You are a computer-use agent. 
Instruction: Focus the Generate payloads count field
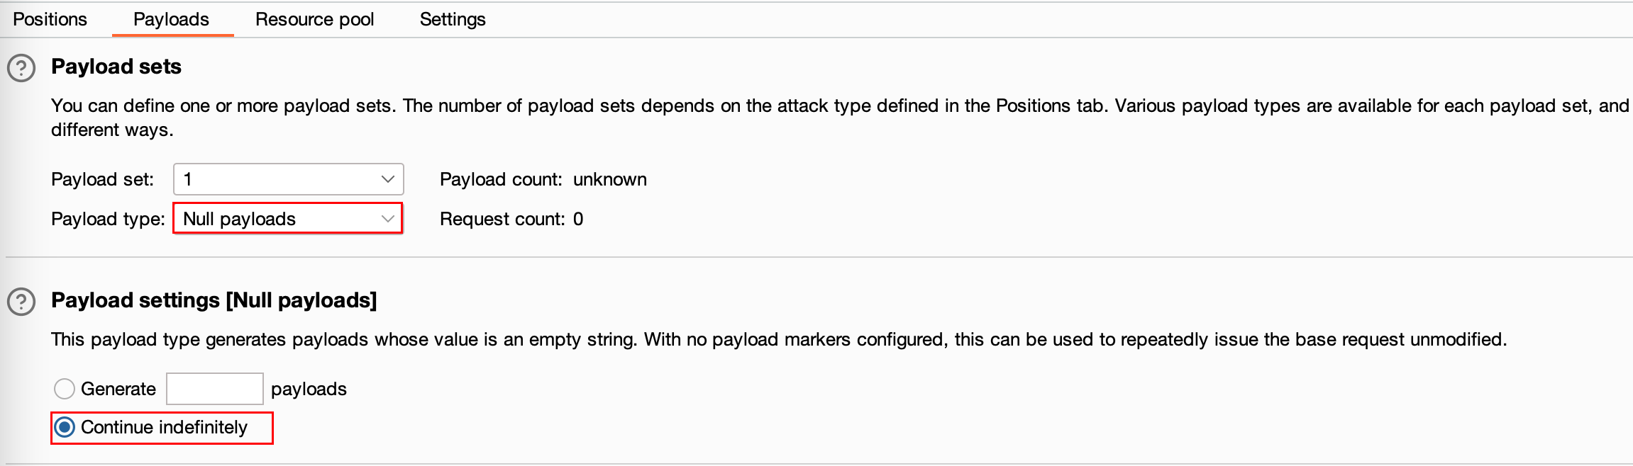215,389
